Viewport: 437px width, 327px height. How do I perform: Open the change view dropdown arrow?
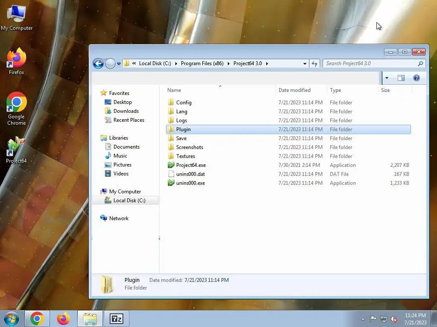[387, 78]
